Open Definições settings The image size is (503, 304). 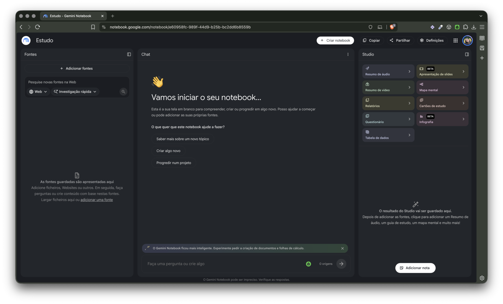click(432, 41)
